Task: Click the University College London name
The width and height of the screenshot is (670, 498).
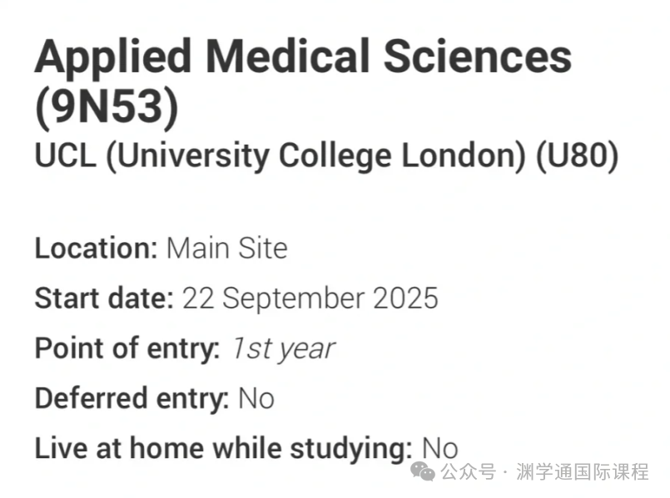Action: 315,155
